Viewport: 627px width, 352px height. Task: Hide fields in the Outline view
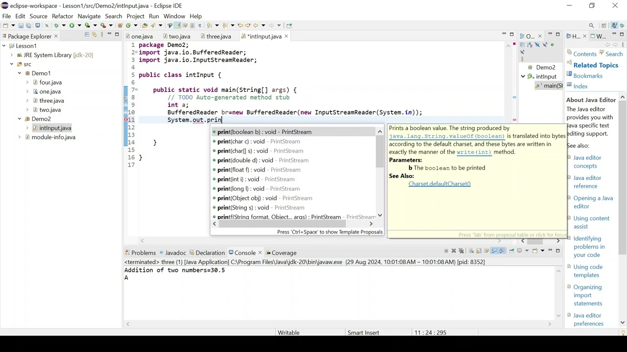tap(537, 44)
